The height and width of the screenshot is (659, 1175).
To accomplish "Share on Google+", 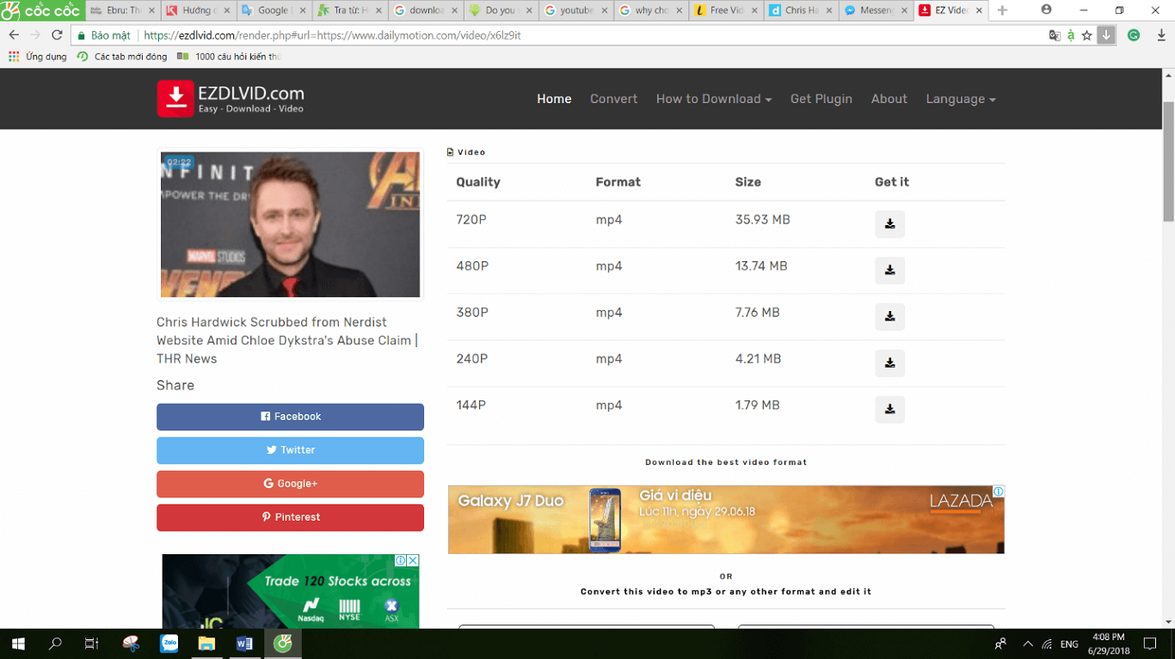I will (290, 484).
